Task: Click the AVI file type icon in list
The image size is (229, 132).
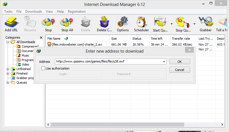Action: coord(49,44)
